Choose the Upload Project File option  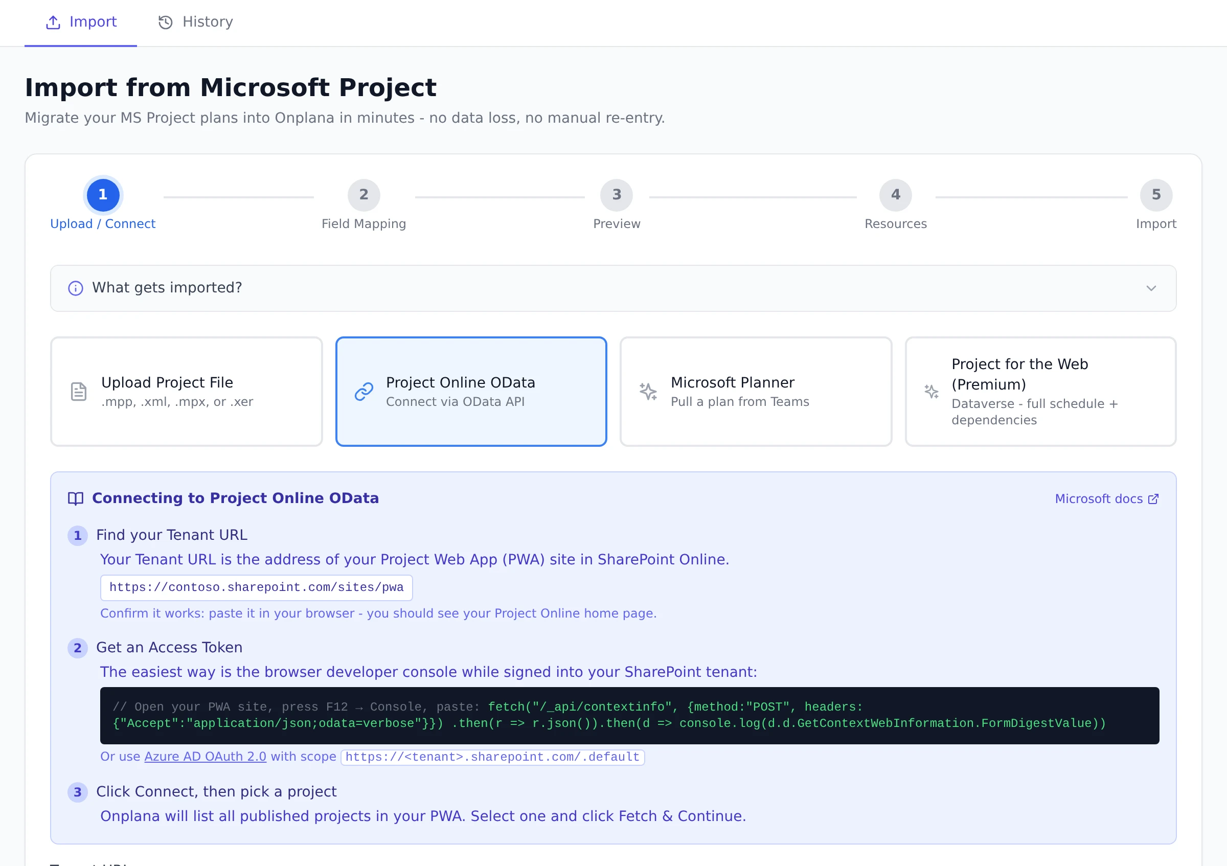(187, 392)
